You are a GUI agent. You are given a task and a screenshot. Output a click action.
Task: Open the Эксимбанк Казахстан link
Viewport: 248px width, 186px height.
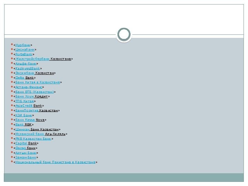coord(35,73)
